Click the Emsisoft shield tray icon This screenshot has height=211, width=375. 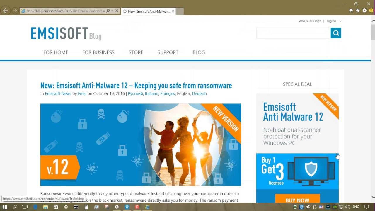pos(295,207)
